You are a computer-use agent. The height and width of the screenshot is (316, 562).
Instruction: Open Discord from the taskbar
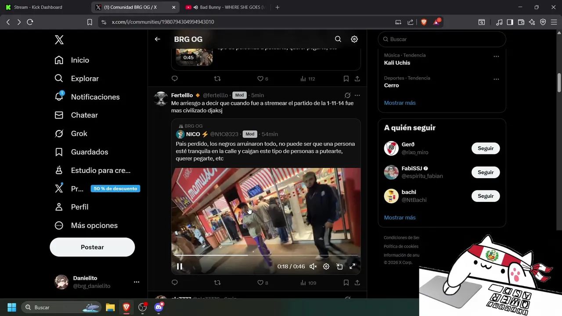pos(159,307)
